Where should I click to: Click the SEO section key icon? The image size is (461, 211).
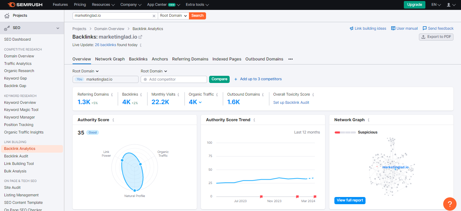click(7, 28)
